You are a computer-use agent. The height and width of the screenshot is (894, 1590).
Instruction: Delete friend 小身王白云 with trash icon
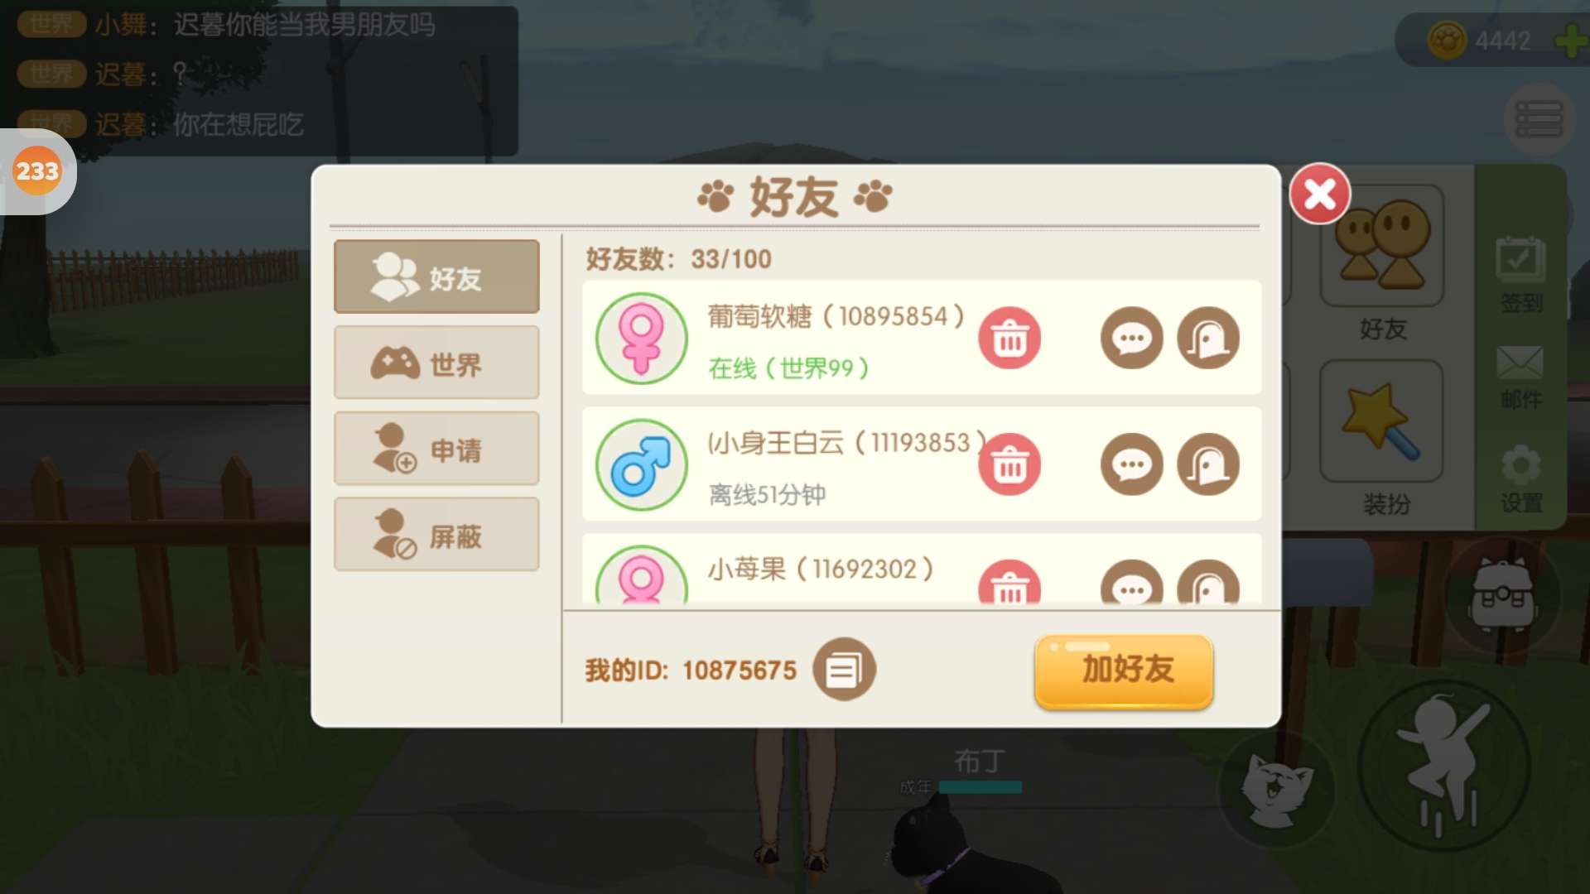[x=1009, y=464]
